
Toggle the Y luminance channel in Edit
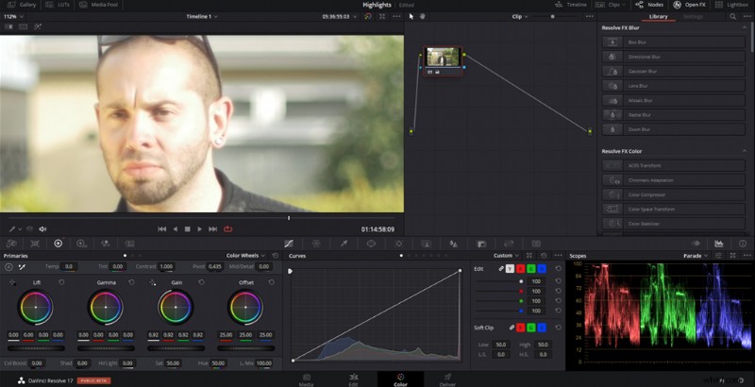510,269
